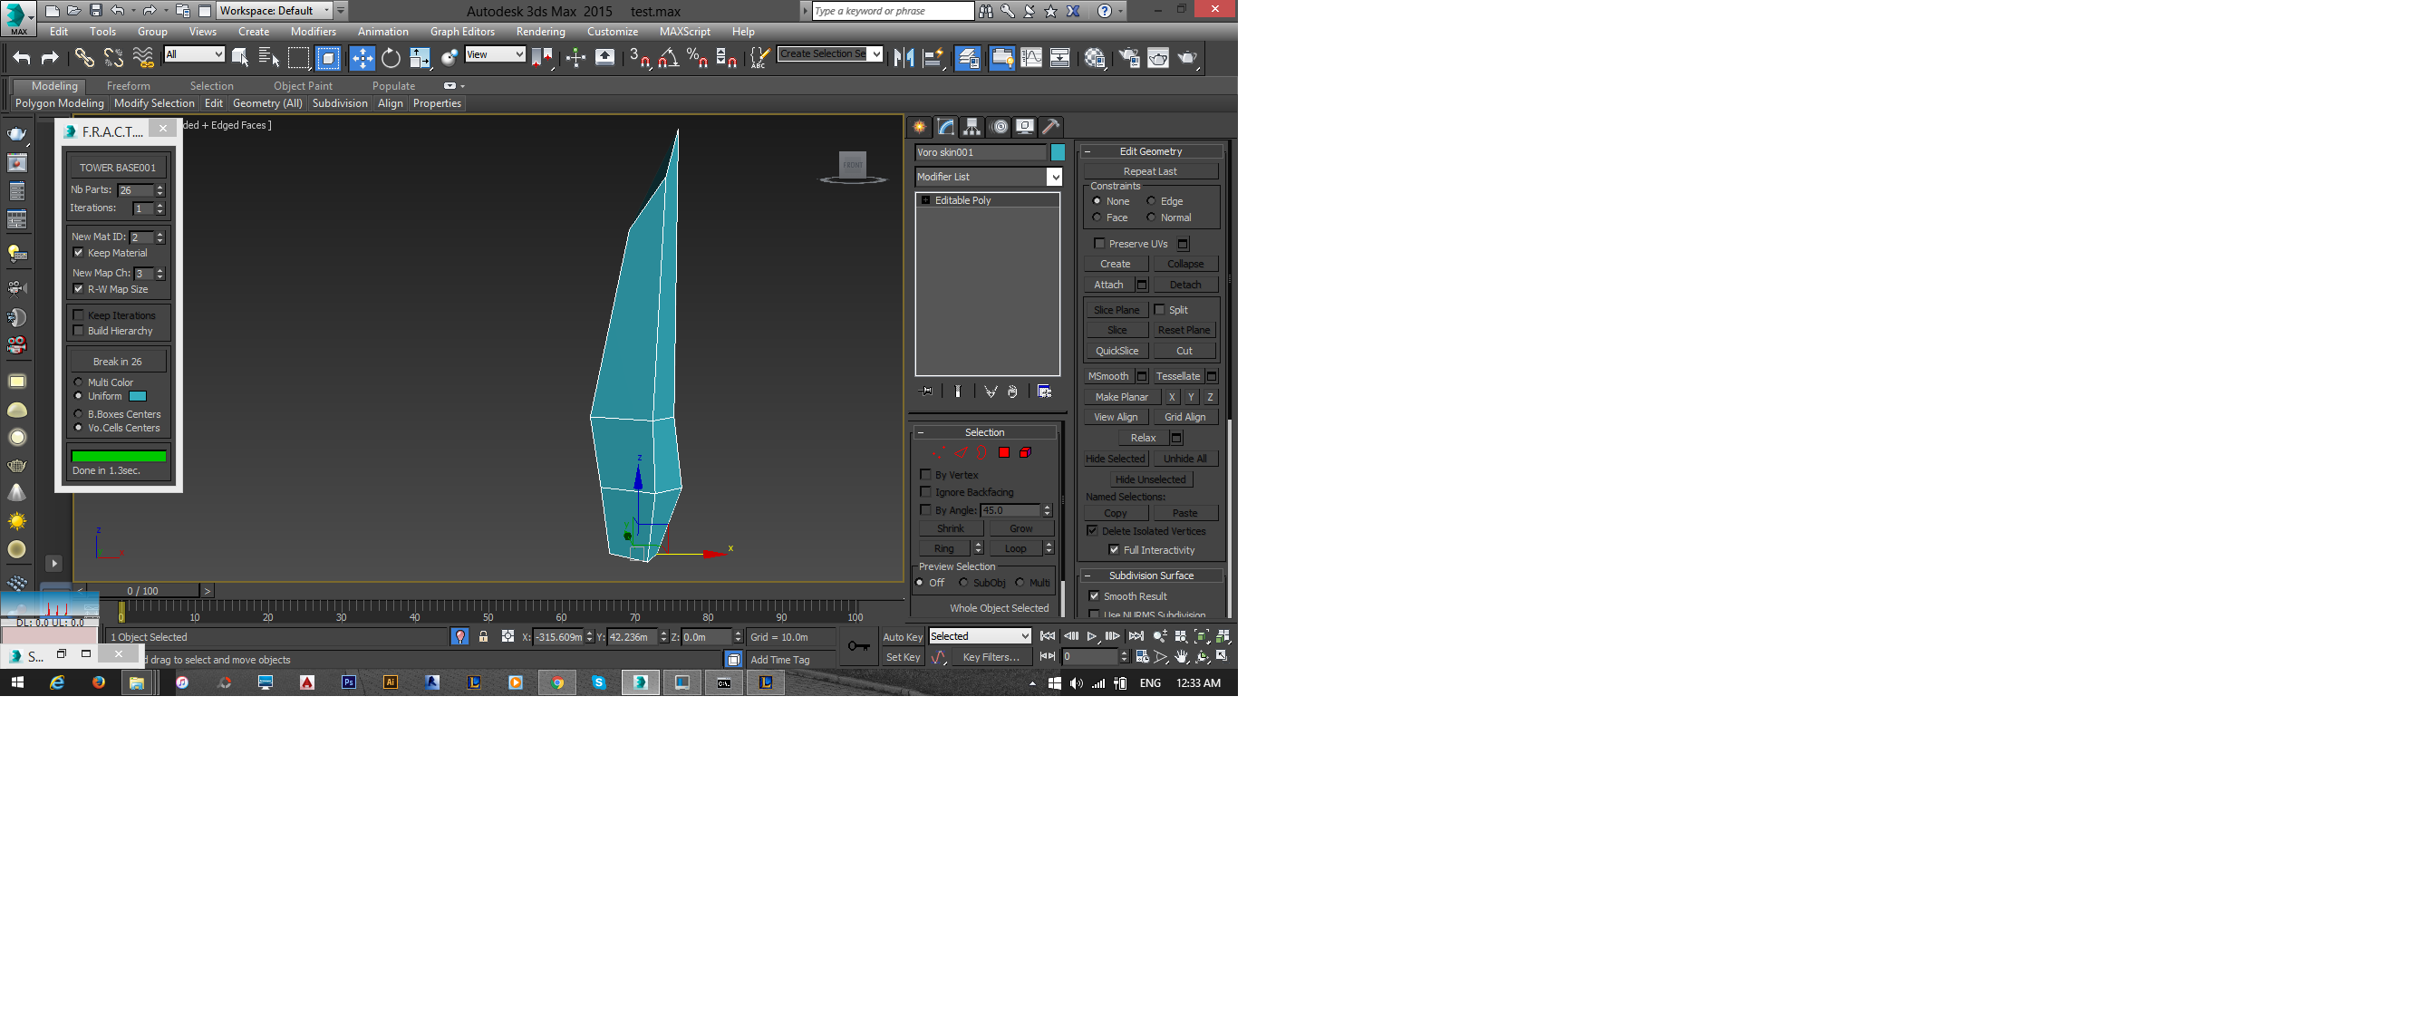Click the Mirror tool
Image resolution: width=2436 pixels, height=1035 pixels.
tap(904, 58)
